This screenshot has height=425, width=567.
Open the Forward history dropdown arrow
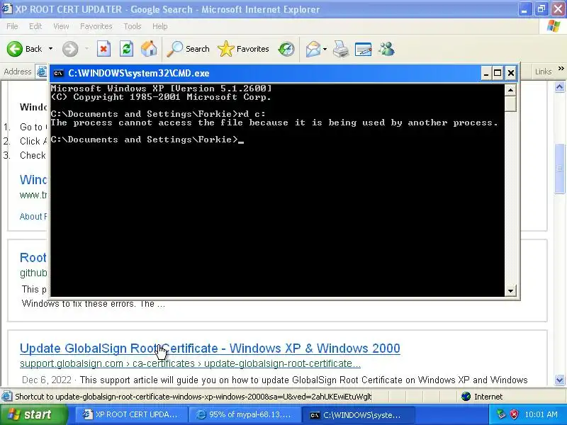[86, 49]
